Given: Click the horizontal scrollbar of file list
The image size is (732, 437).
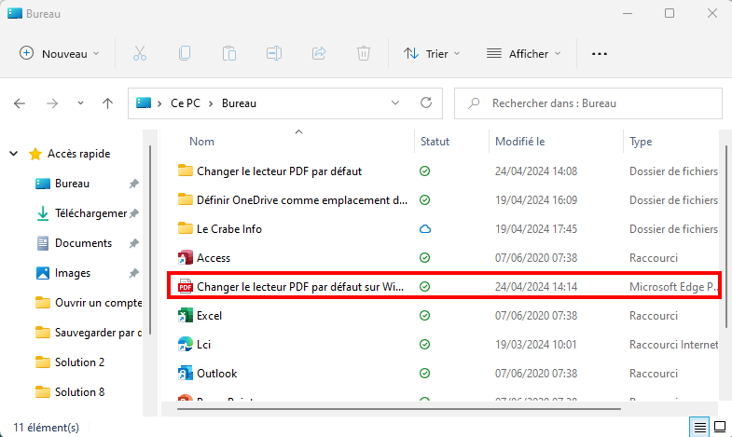Looking at the screenshot, I should 399,409.
